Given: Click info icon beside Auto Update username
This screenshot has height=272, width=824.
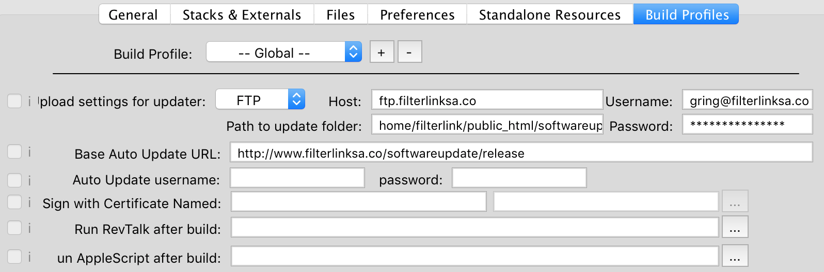Looking at the screenshot, I should (29, 180).
